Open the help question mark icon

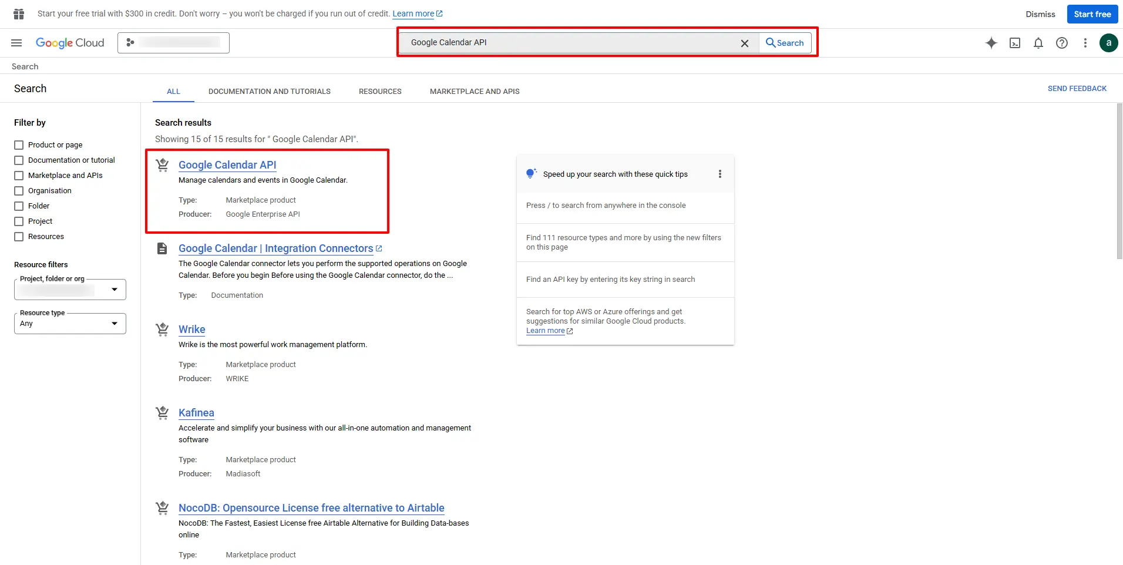(1062, 43)
